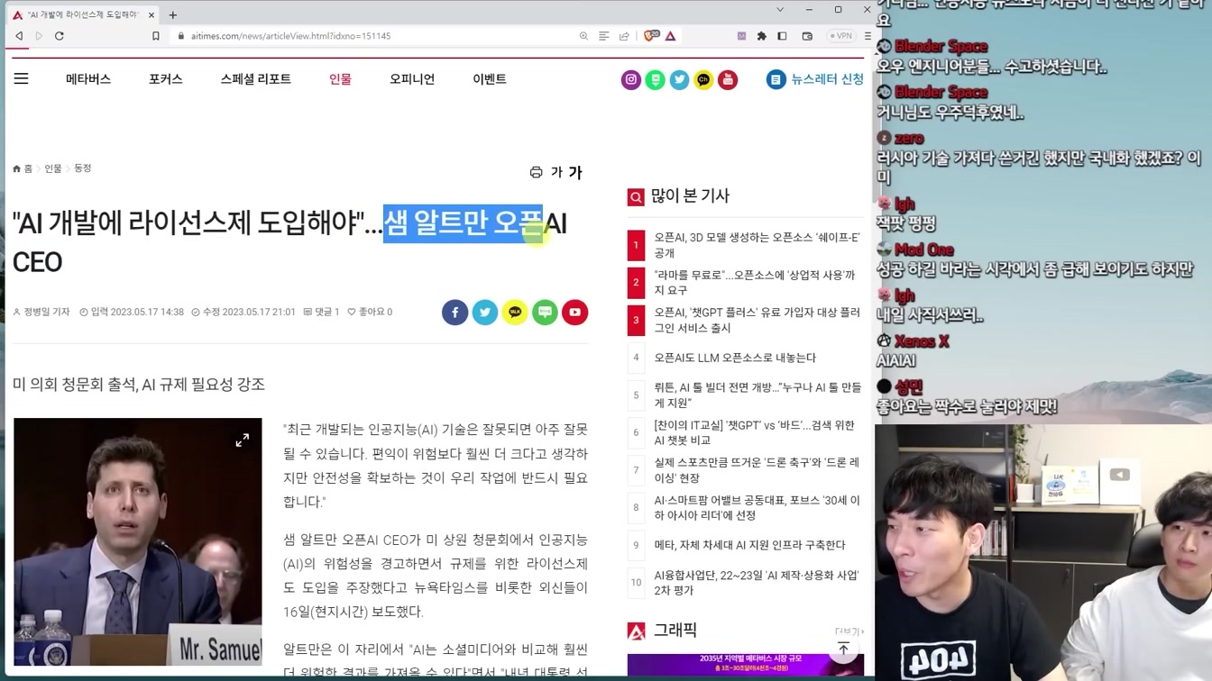
Task: Go back with the browser back arrow
Action: (x=19, y=36)
